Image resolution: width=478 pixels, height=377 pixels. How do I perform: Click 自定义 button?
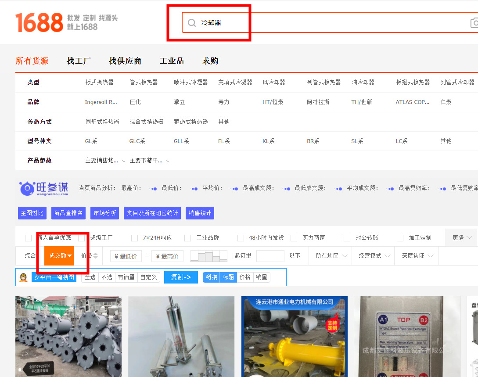(149, 277)
